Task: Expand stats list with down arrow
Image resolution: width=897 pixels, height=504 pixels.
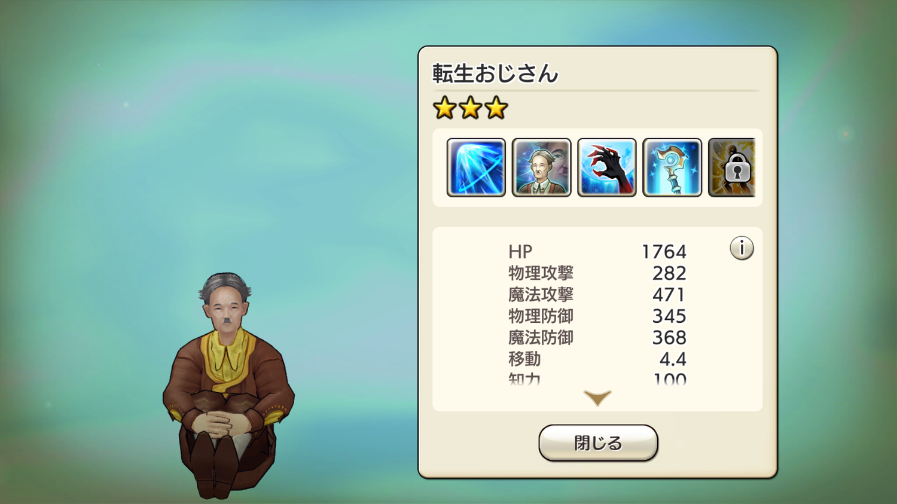Action: pyautogui.click(x=597, y=398)
